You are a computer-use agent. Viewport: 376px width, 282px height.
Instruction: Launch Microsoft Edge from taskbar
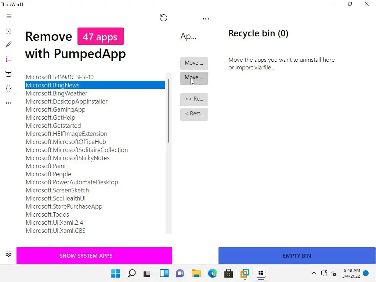coord(213,273)
